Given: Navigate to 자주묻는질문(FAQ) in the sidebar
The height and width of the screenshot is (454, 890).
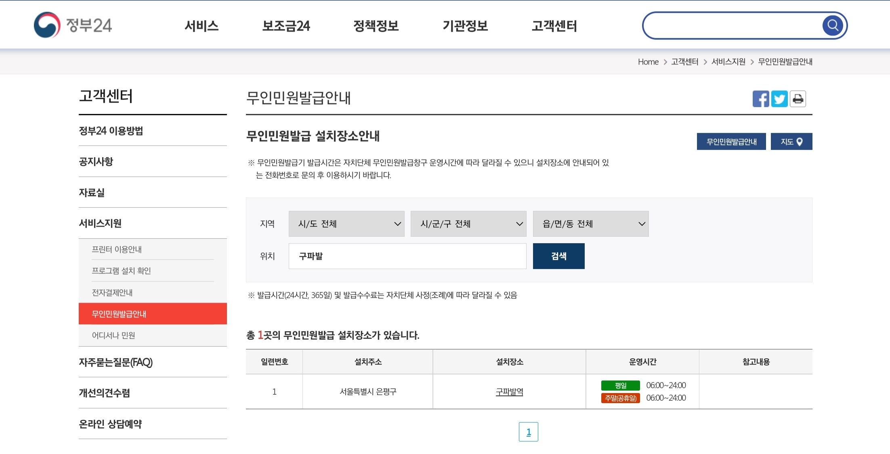Looking at the screenshot, I should click(x=116, y=362).
